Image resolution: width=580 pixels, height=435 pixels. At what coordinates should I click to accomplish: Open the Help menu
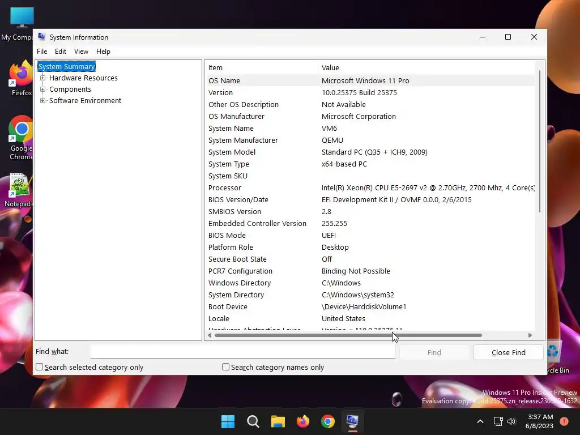103,52
